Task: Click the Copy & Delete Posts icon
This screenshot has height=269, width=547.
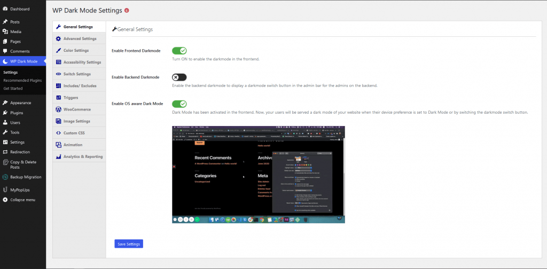Action: pyautogui.click(x=5, y=162)
